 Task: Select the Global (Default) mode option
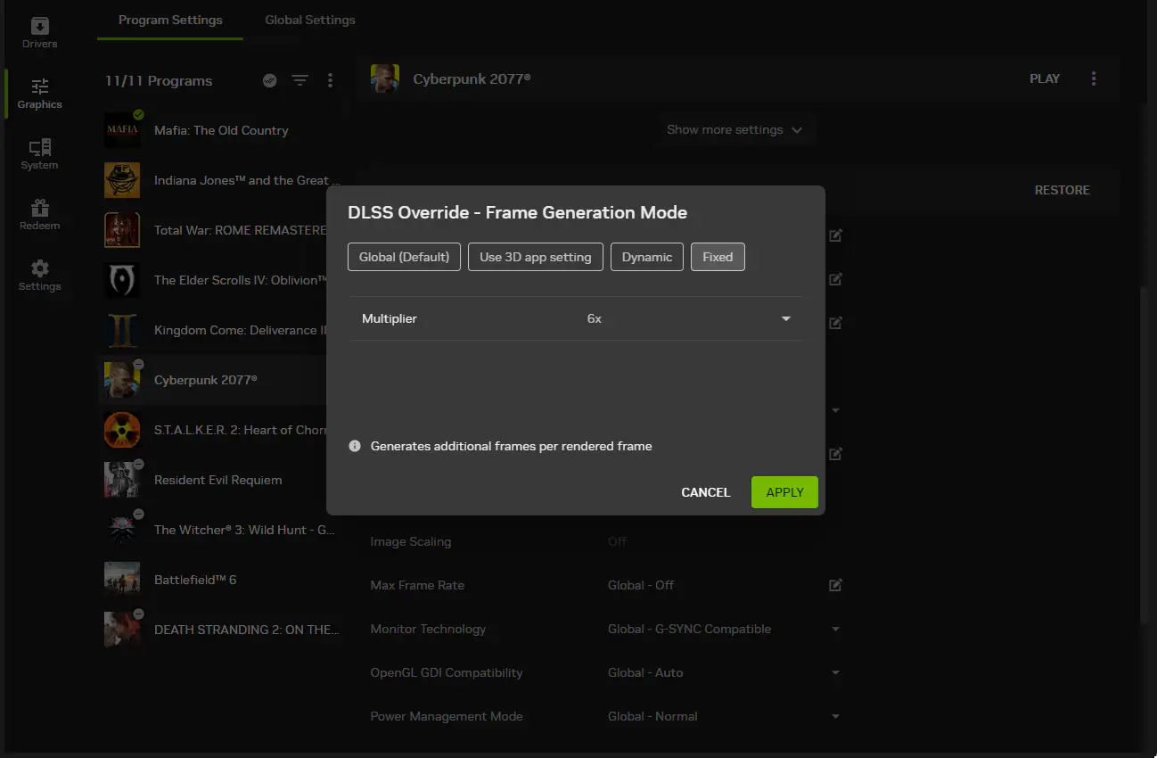pyautogui.click(x=404, y=257)
